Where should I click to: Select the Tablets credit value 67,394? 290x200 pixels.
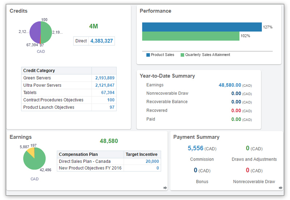[108, 93]
